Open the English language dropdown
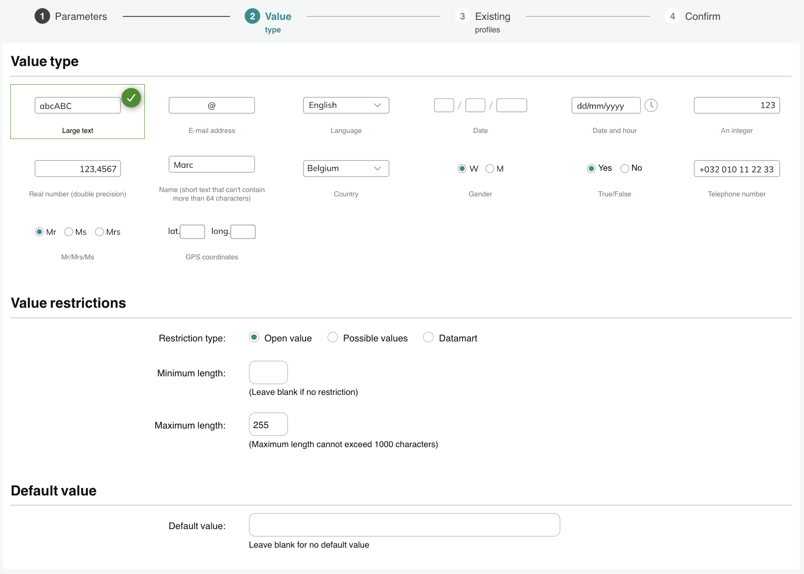804x574 pixels. [346, 105]
